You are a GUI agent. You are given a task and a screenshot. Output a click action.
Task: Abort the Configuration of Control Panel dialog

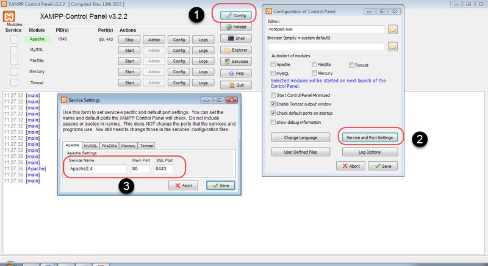click(x=351, y=166)
